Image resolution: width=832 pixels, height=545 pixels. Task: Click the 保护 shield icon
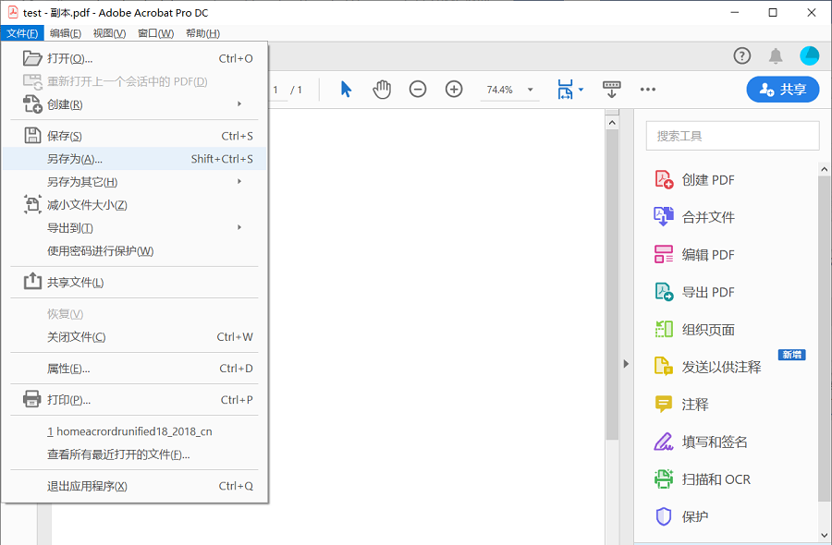(x=663, y=516)
